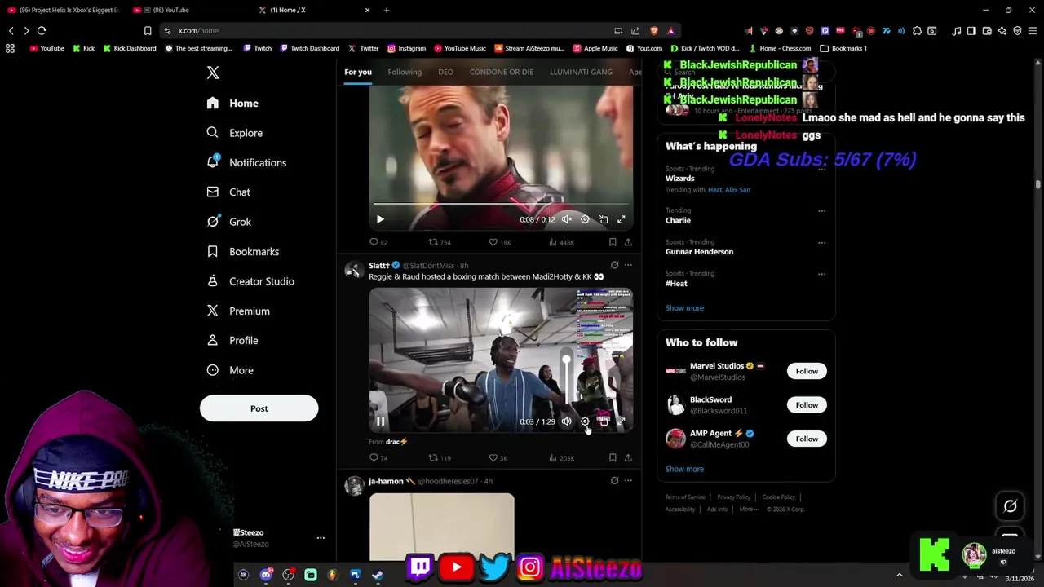Reload the browser page

click(x=42, y=30)
